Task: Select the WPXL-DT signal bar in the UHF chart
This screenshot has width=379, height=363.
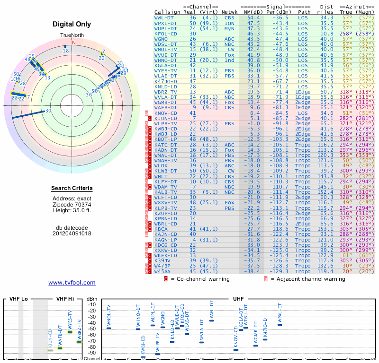Action: tap(280, 325)
